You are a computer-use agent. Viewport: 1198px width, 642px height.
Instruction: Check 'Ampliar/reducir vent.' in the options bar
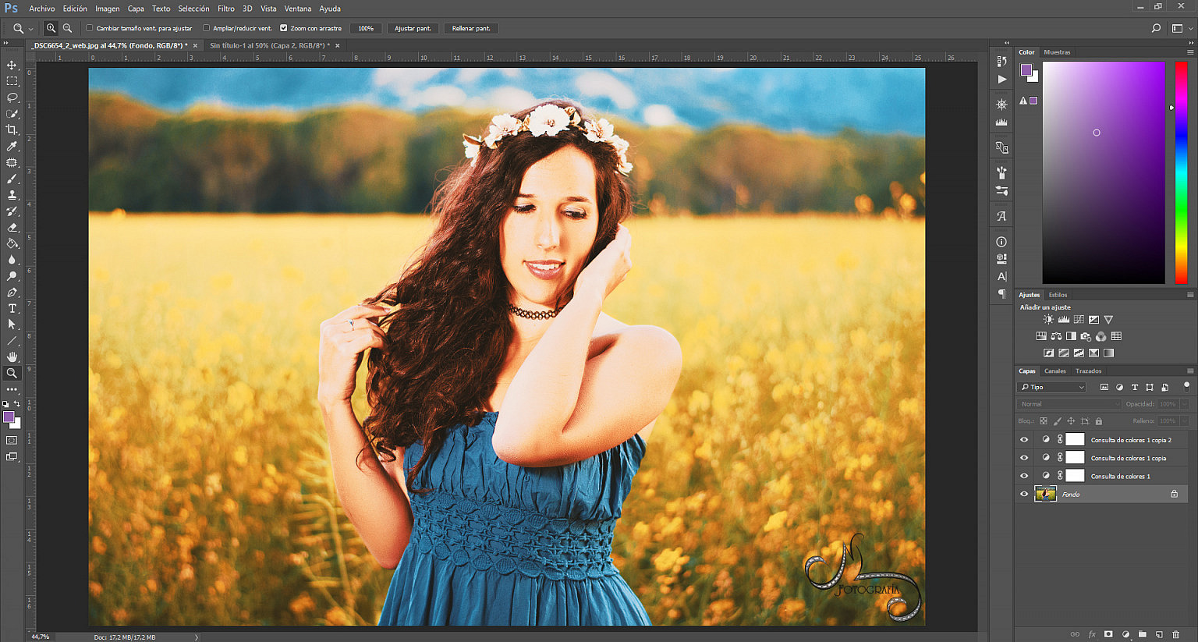click(x=206, y=27)
